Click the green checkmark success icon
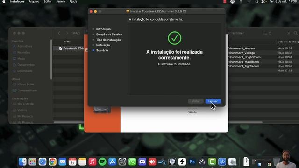This screenshot has width=299, height=168. pyautogui.click(x=174, y=38)
